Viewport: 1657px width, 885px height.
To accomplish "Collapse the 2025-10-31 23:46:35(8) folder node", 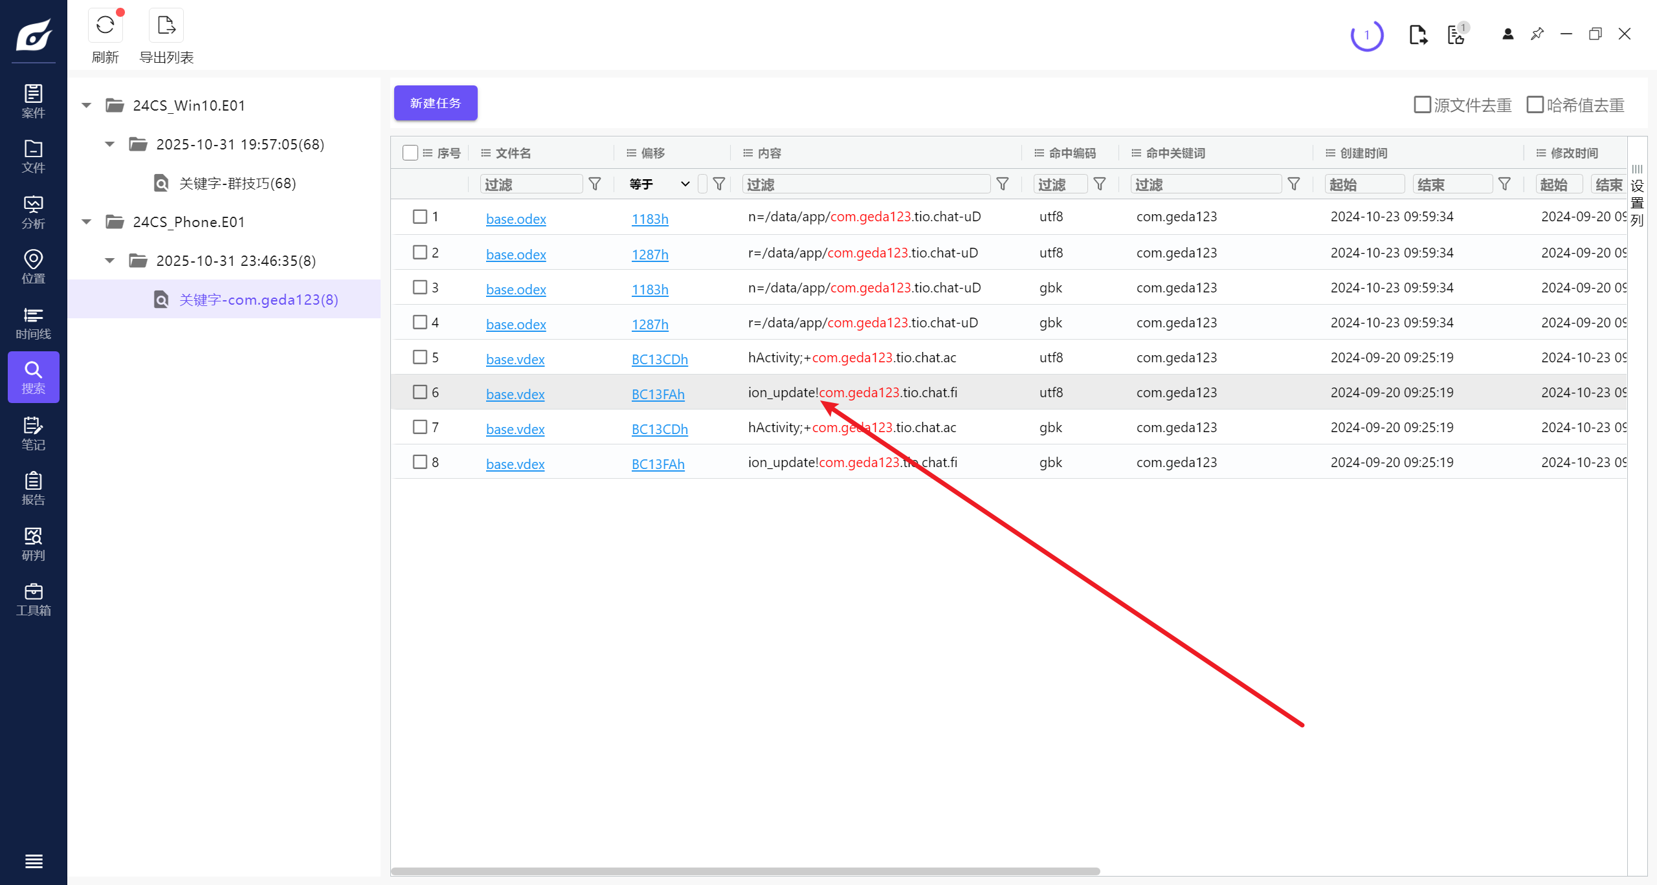I will click(x=110, y=261).
